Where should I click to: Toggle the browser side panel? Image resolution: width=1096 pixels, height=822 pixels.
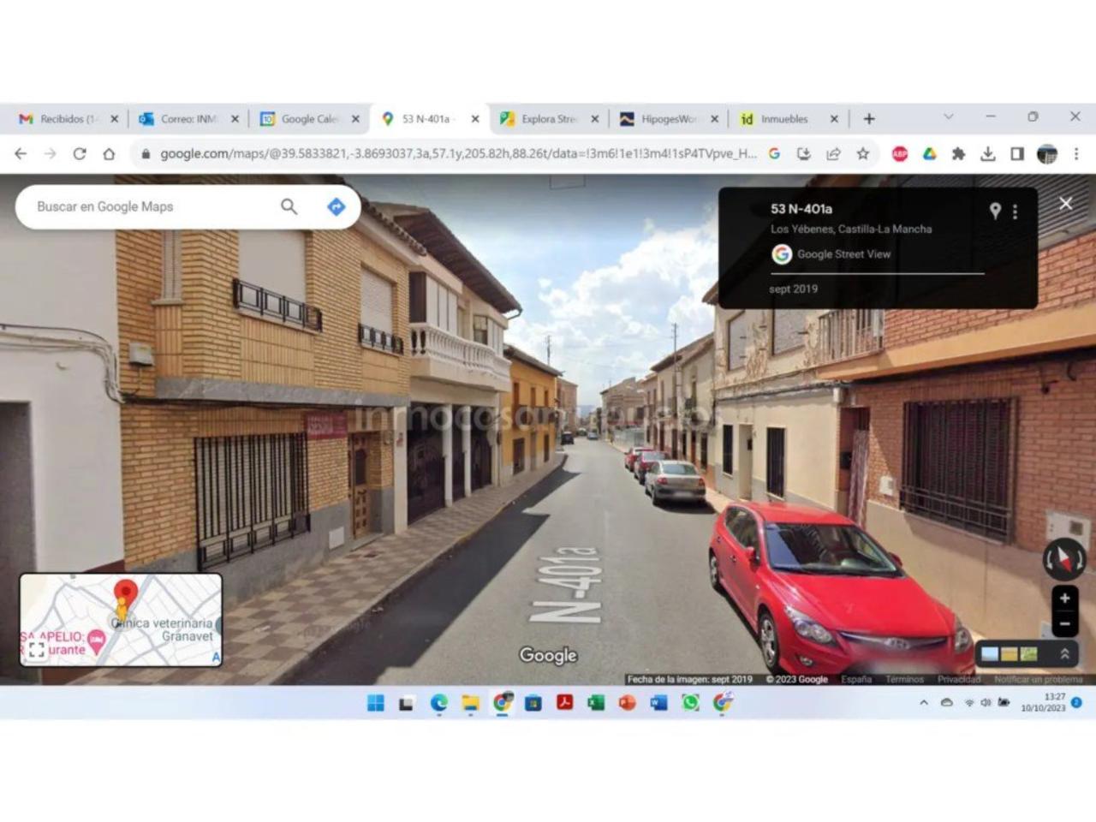coord(1017,154)
